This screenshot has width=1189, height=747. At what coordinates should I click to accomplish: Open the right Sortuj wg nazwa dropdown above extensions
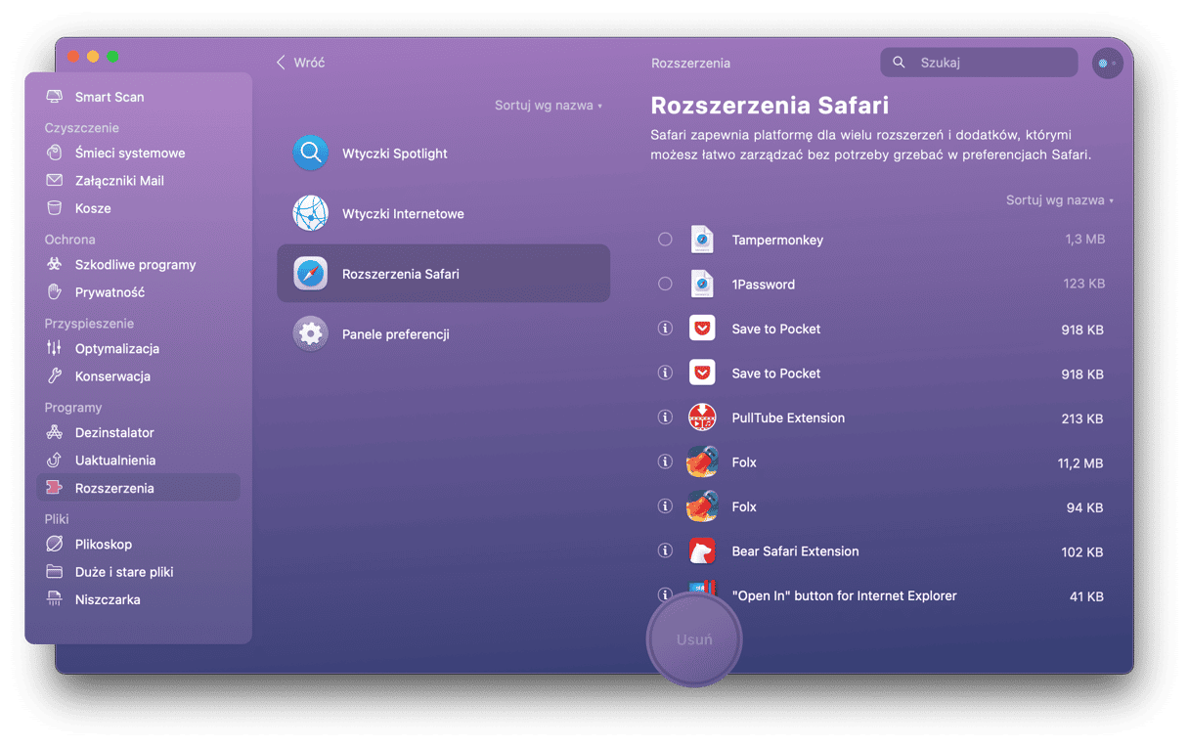(x=1060, y=200)
